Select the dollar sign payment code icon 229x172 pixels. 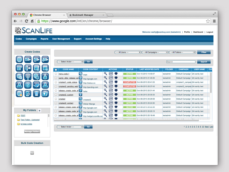pos(28,85)
